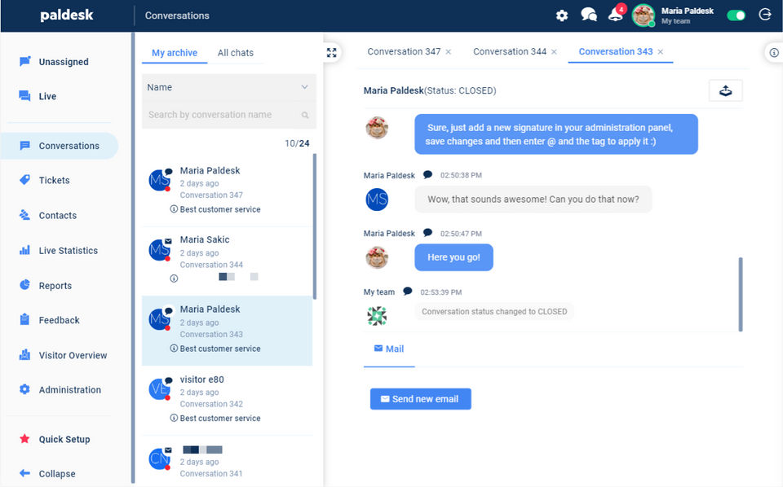
Task: Open the Conversation 347 tab
Action: 404,52
